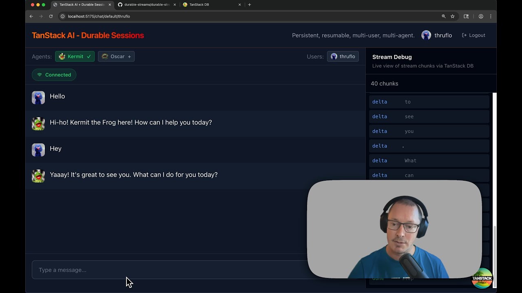
Task: Select the delta 'What' chunk row
Action: coord(429,160)
